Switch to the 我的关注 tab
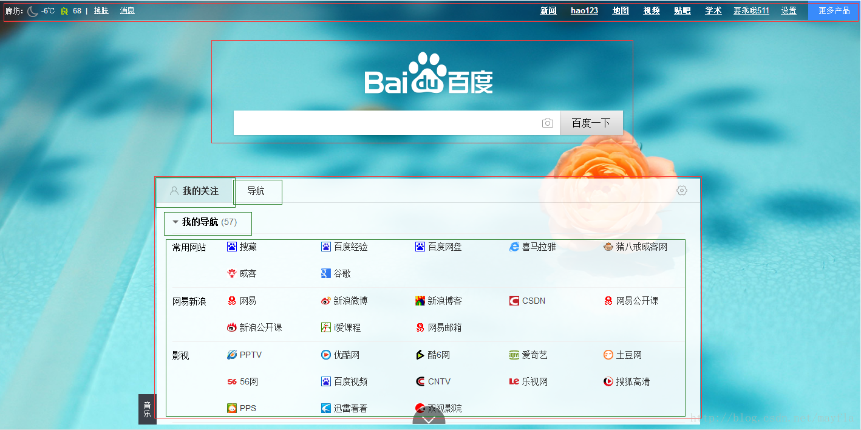 (x=194, y=191)
